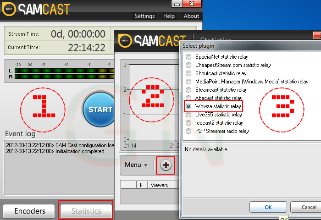Click the SAM Cast logo icon
Image resolution: width=321 pixels, height=220 pixels.
[x=9, y=9]
